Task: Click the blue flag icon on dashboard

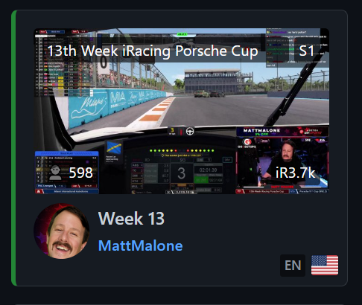Action: (x=114, y=148)
